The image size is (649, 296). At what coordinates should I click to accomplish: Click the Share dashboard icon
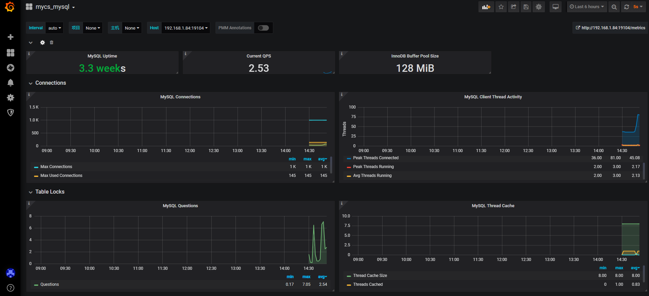coord(514,7)
